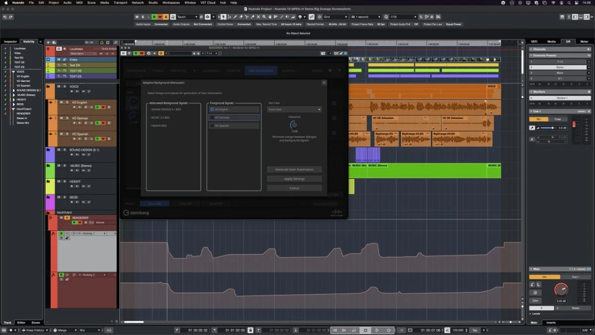Select the Object Selection arrow tool
Image resolution: width=595 pixels, height=335 pixels.
[224, 17]
